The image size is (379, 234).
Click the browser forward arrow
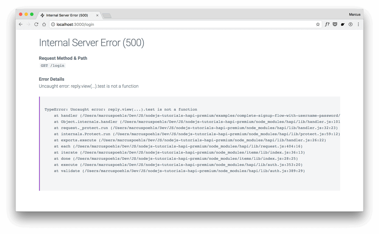tap(28, 24)
